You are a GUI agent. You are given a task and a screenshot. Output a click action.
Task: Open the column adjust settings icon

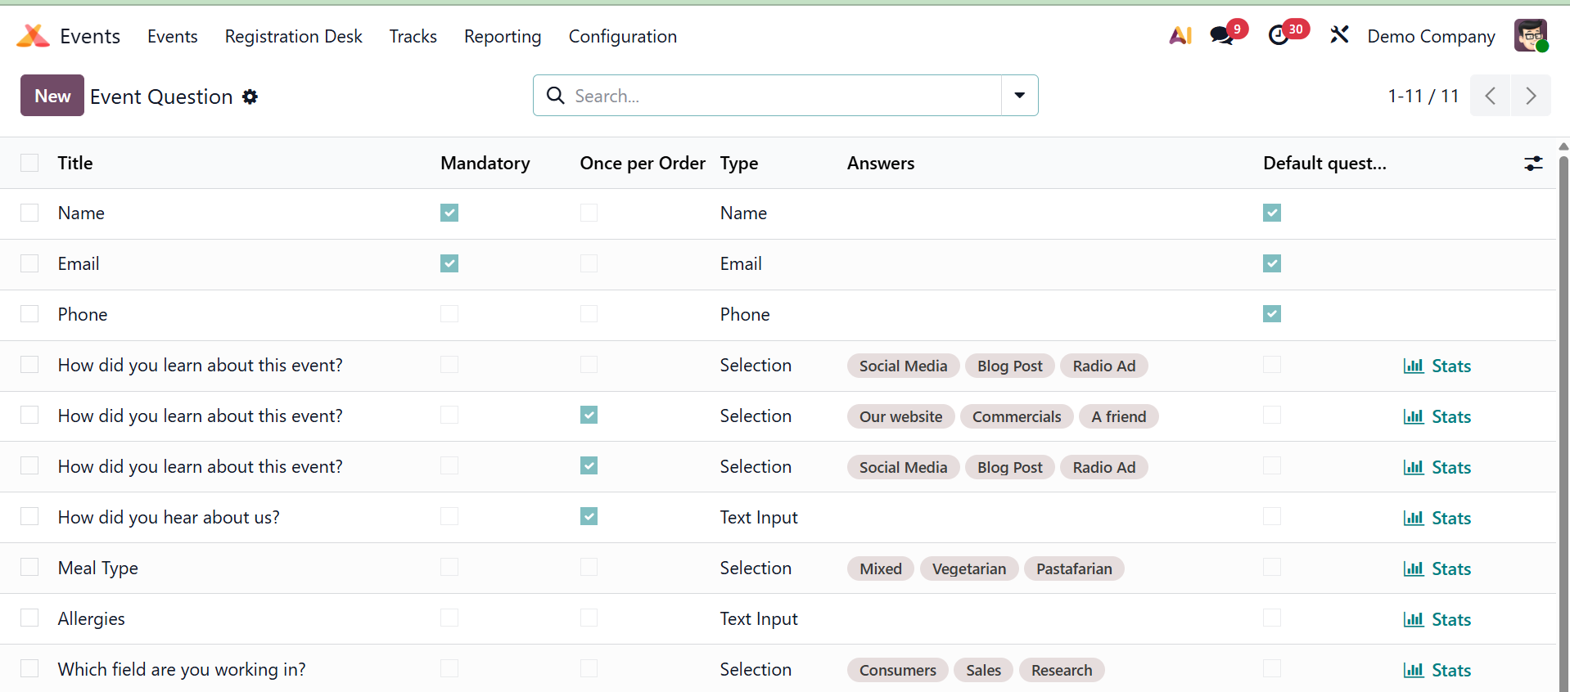(1533, 164)
